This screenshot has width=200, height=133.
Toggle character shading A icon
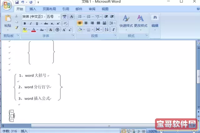51,30
